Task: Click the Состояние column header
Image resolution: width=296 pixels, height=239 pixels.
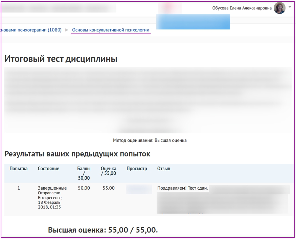Action: 48,169
